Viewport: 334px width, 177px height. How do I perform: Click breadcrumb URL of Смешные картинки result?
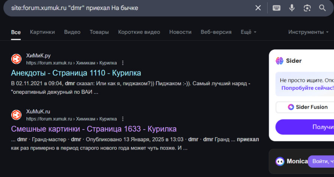pyautogui.click(x=71, y=119)
